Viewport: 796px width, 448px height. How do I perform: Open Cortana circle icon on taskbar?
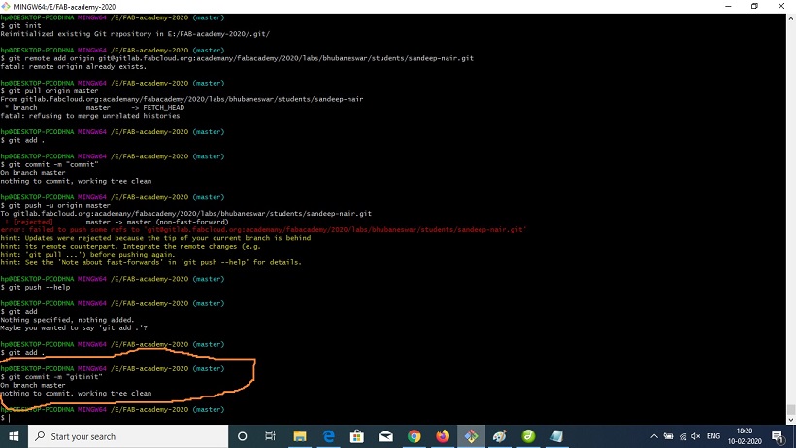click(x=242, y=436)
